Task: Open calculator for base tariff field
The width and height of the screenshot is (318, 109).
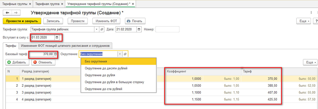Action: click(x=55, y=54)
